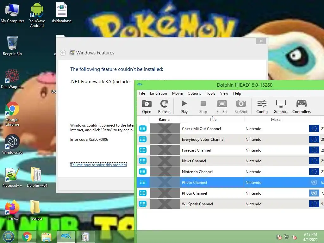Open the Help menu in Dolphin
324x243 pixels.
tap(237, 93)
